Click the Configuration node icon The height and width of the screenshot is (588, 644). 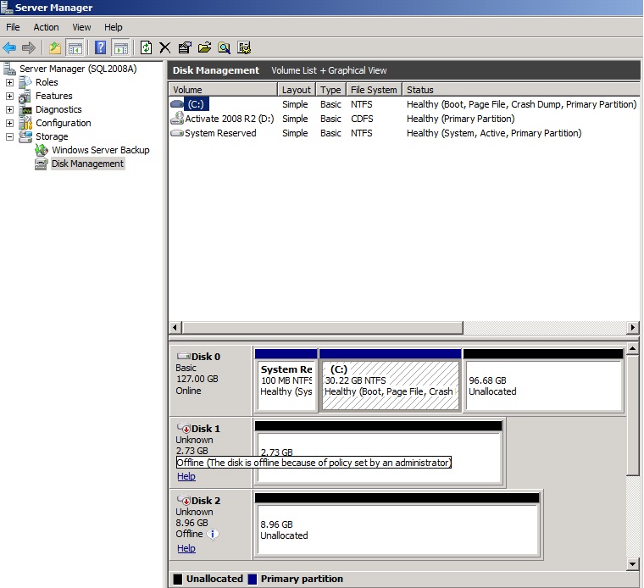click(26, 123)
